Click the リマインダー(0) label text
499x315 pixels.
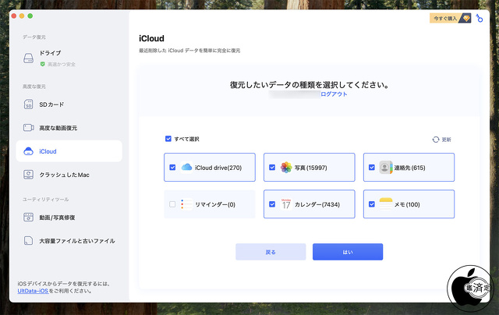coord(215,204)
